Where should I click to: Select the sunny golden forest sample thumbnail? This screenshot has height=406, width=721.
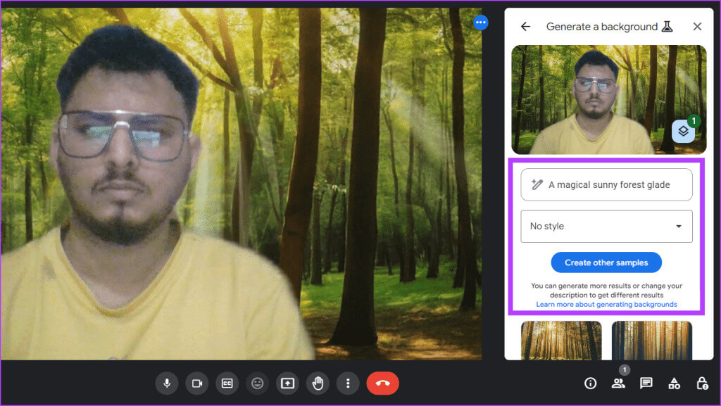(561, 341)
